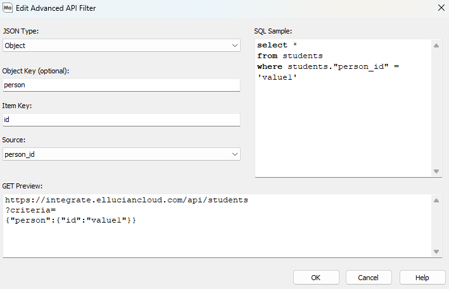This screenshot has width=449, height=289.
Task: Click the 'from students' line in SQL Sample
Action: (290, 56)
